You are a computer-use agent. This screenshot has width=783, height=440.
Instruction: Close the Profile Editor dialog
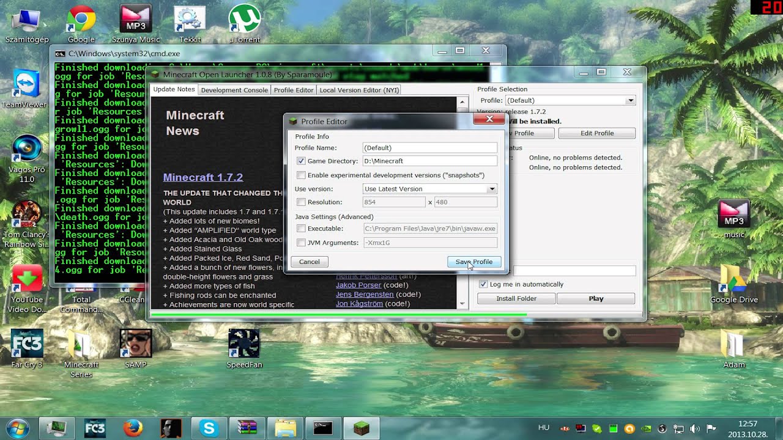[489, 119]
